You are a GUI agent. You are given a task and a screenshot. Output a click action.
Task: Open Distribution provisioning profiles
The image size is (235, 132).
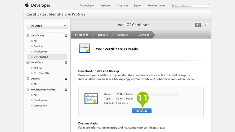coord(40,106)
